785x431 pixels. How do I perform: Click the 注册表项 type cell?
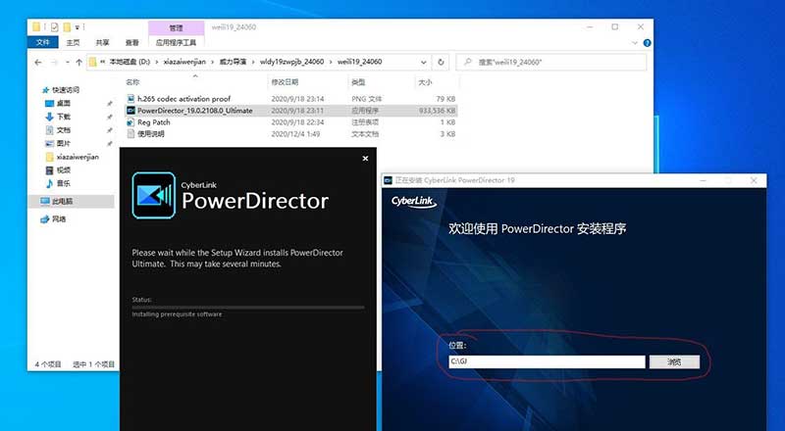pyautogui.click(x=365, y=122)
